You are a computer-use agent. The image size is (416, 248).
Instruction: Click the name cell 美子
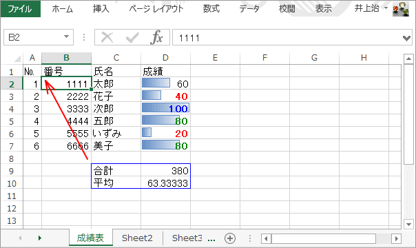coord(116,146)
